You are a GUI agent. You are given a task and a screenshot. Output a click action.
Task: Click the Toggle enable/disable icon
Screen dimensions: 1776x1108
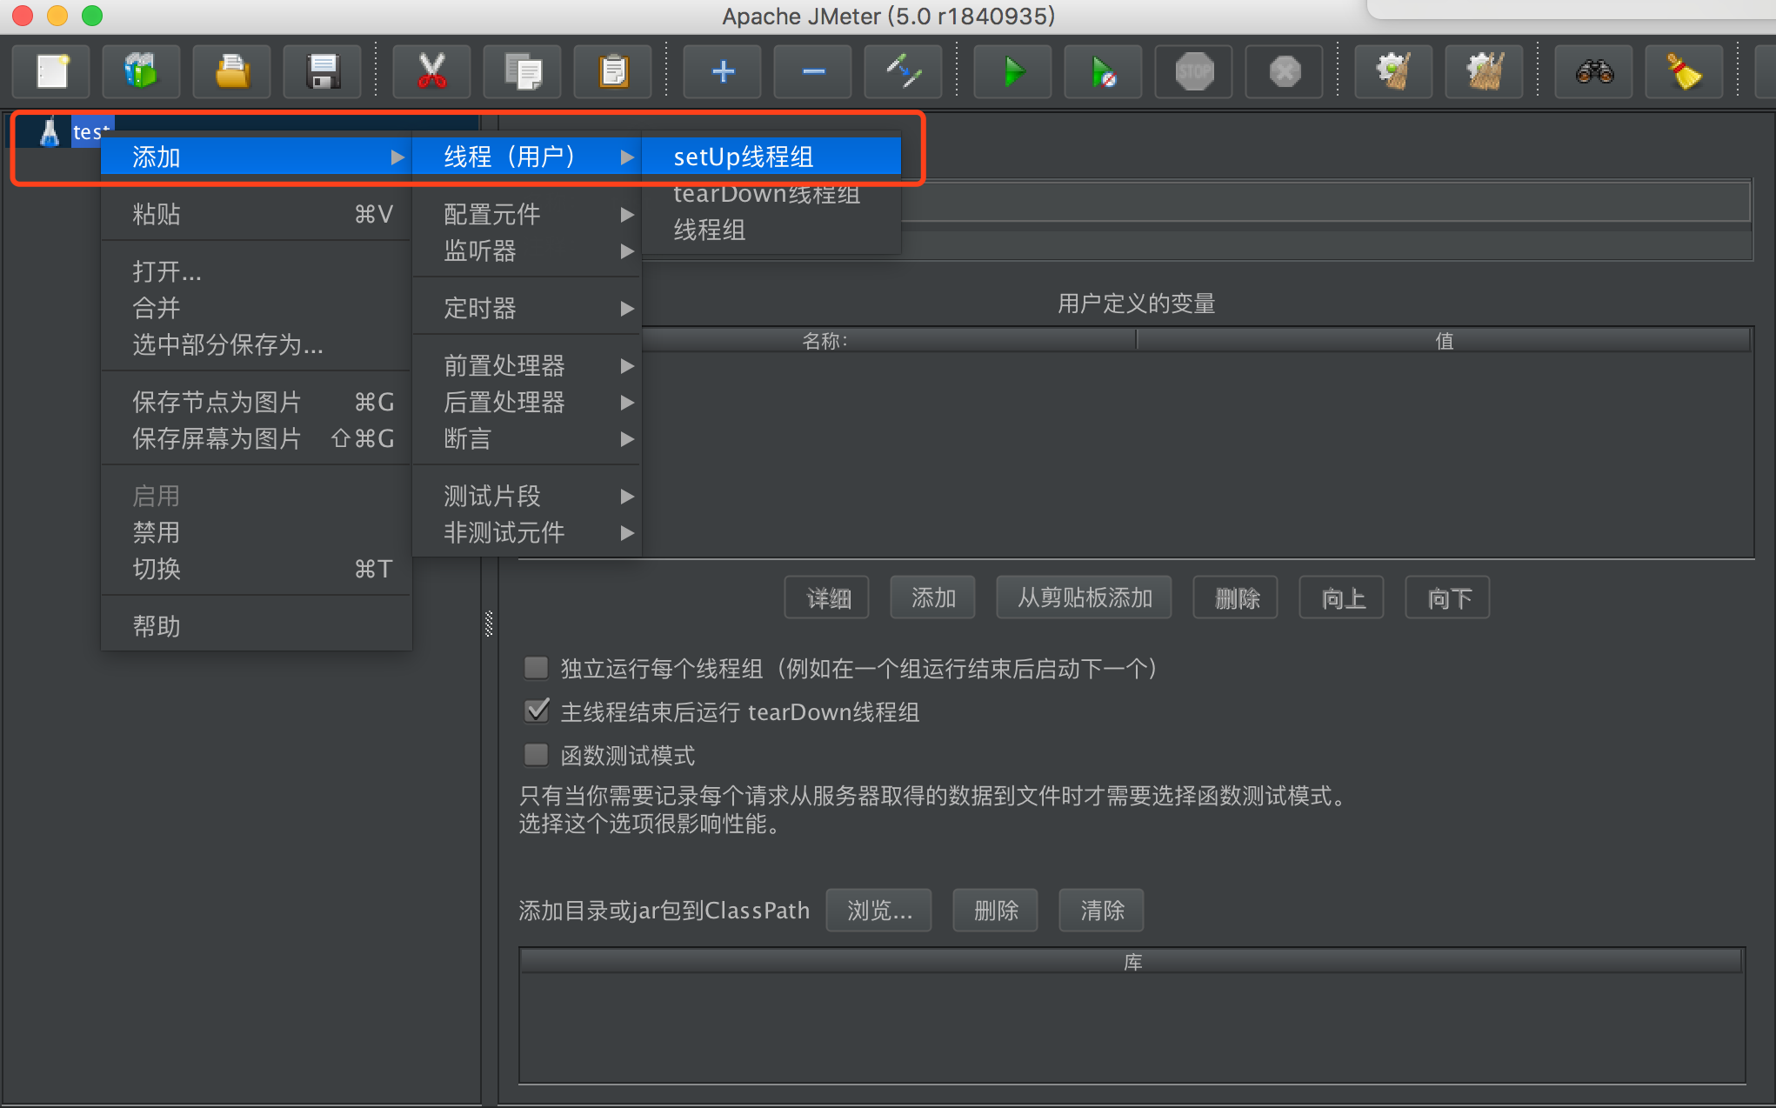coord(904,71)
